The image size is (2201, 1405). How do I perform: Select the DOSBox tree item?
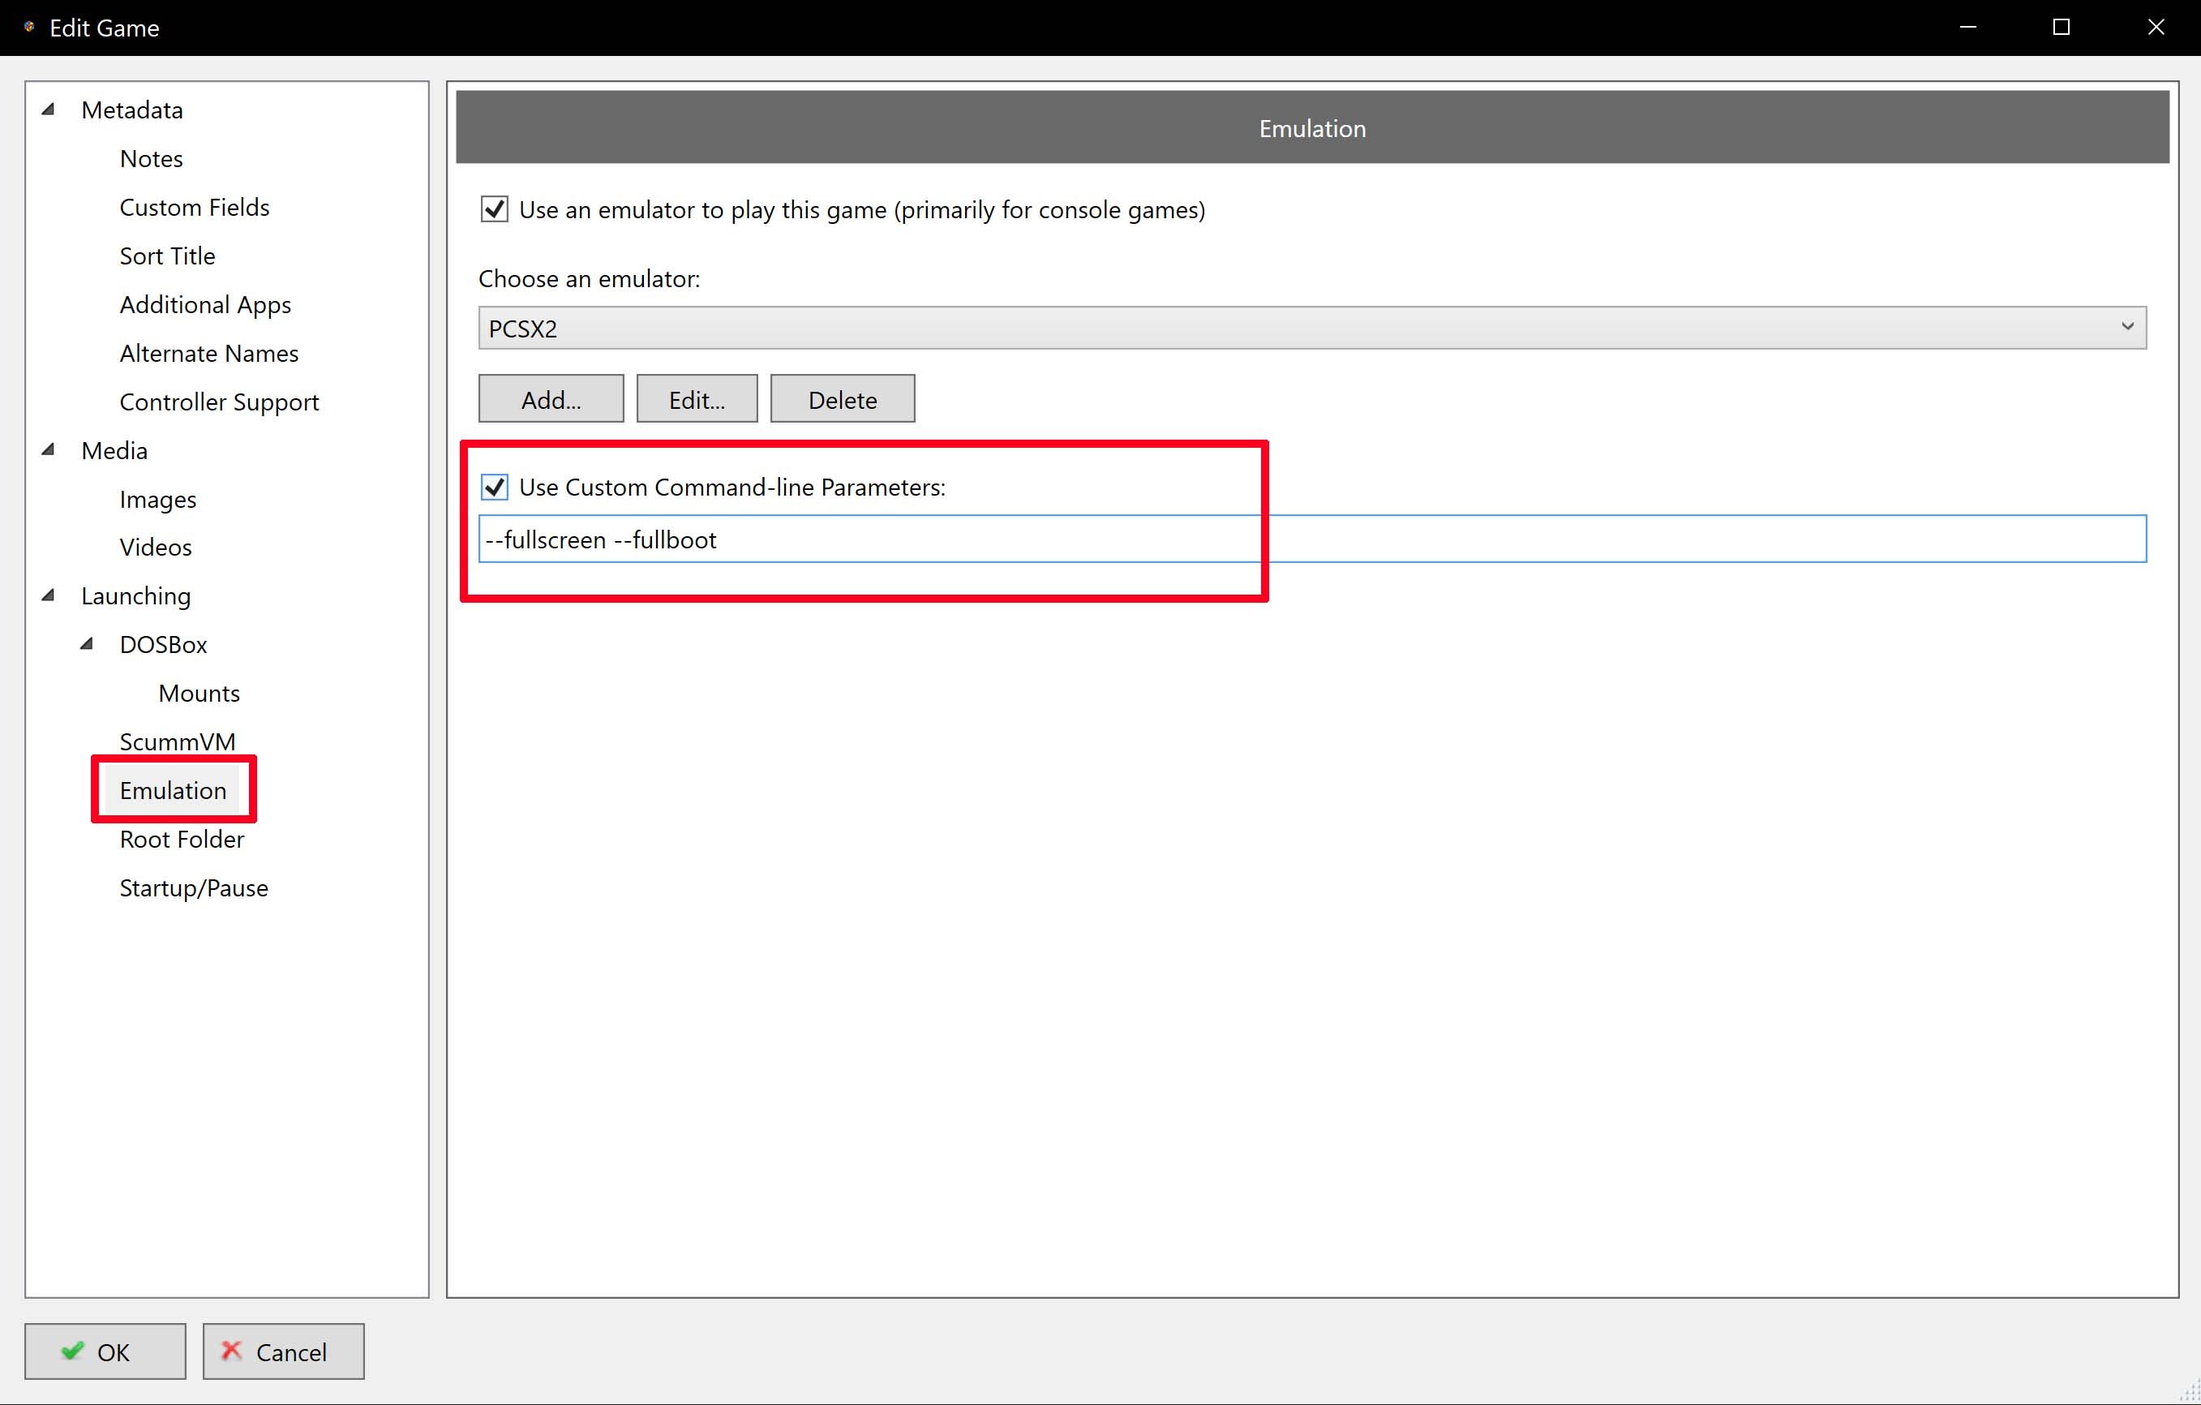click(x=163, y=644)
